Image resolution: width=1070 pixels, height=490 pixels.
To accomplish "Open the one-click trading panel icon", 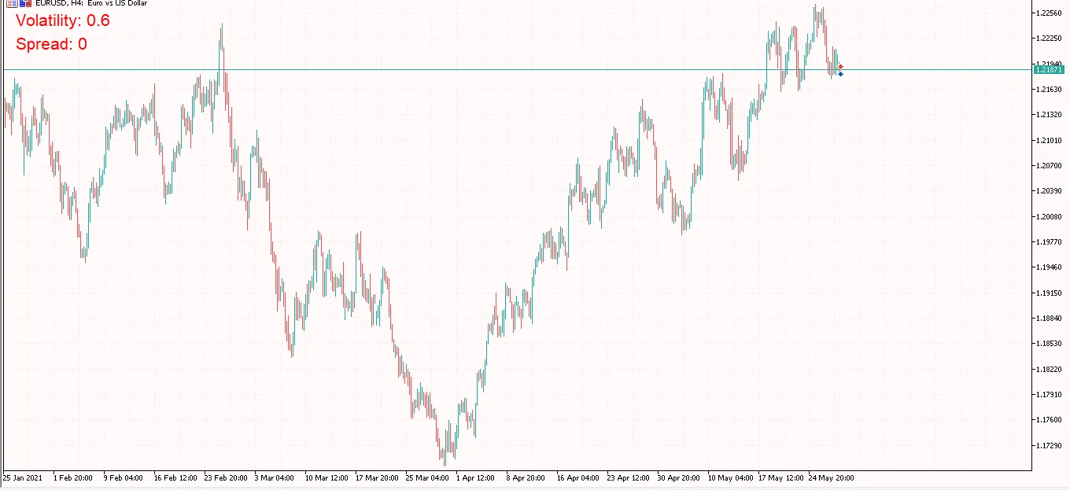I will tap(27, 3).
